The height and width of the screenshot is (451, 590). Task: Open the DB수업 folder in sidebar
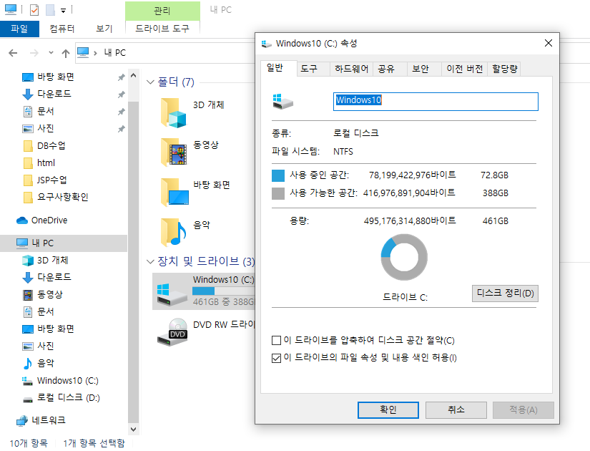[51, 146]
